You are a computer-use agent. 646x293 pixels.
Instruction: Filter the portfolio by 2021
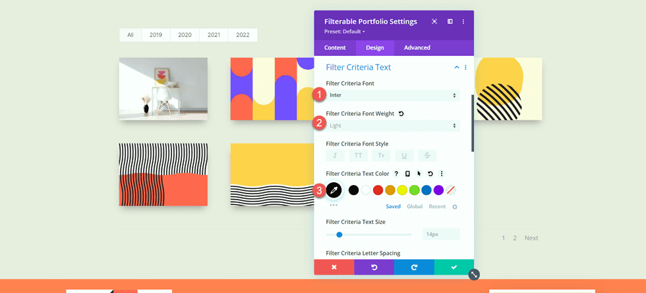coord(214,35)
